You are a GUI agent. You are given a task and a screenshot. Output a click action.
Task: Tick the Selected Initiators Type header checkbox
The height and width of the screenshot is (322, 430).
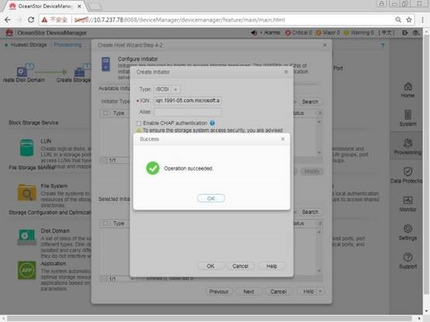tap(106, 223)
